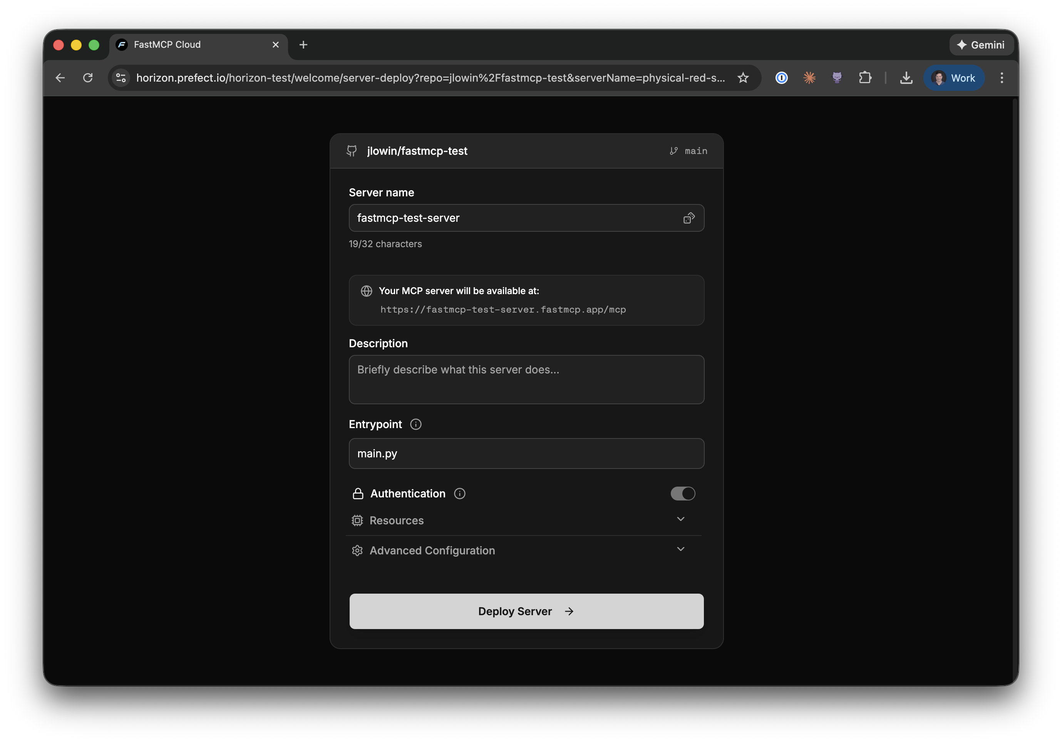Open the Entrypoint info tooltip icon
1062x743 pixels.
coord(415,424)
